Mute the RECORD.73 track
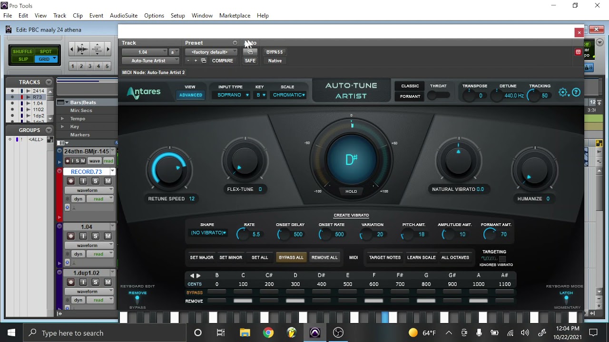This screenshot has width=609, height=342. click(x=108, y=181)
